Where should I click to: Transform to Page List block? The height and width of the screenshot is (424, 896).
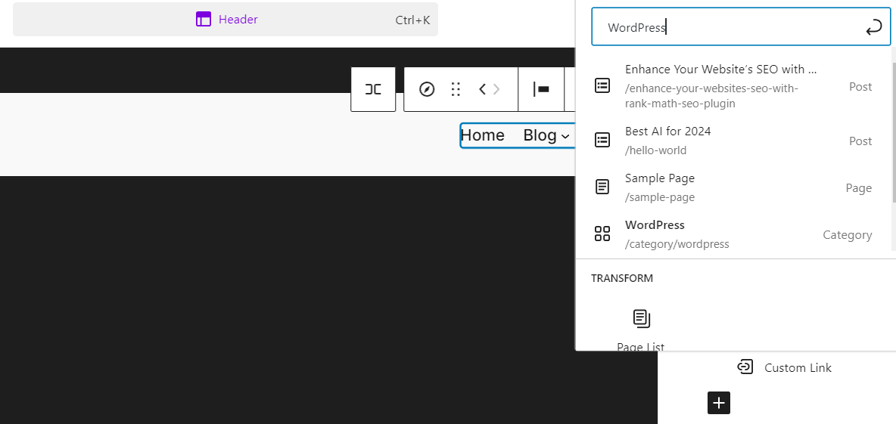point(641,330)
